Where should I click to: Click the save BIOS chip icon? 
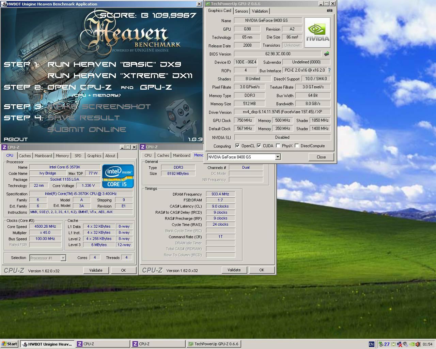pyautogui.click(x=326, y=54)
